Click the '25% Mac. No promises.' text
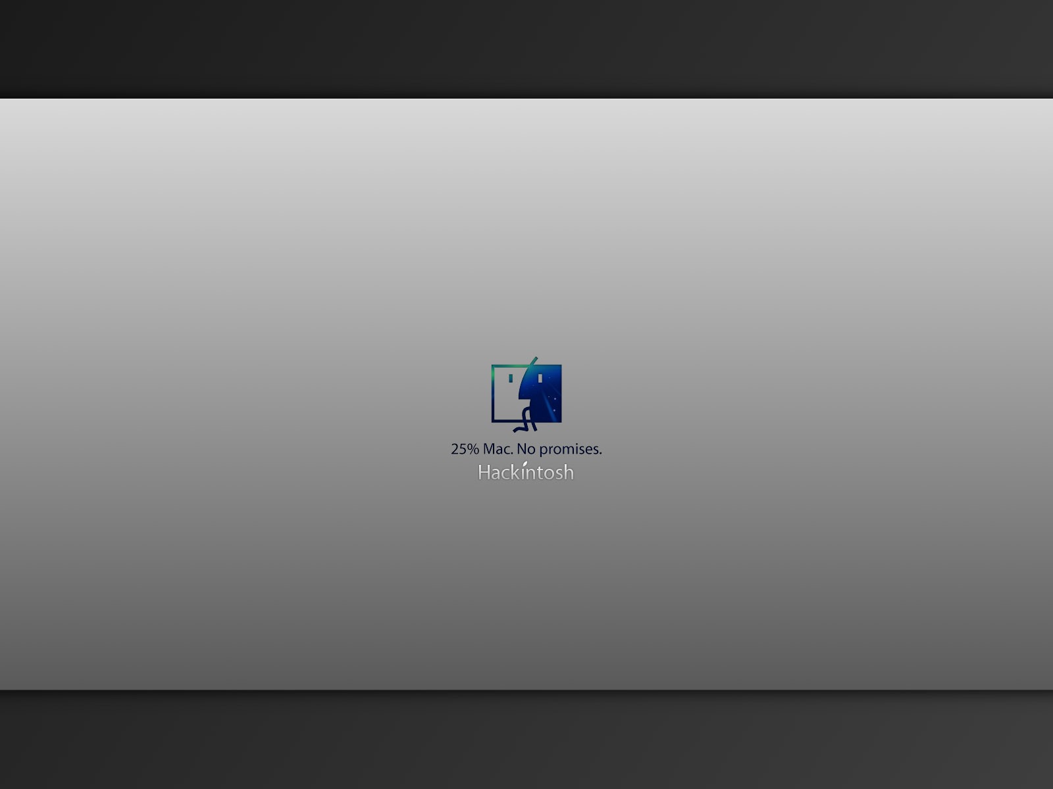1053x789 pixels. [x=526, y=449]
